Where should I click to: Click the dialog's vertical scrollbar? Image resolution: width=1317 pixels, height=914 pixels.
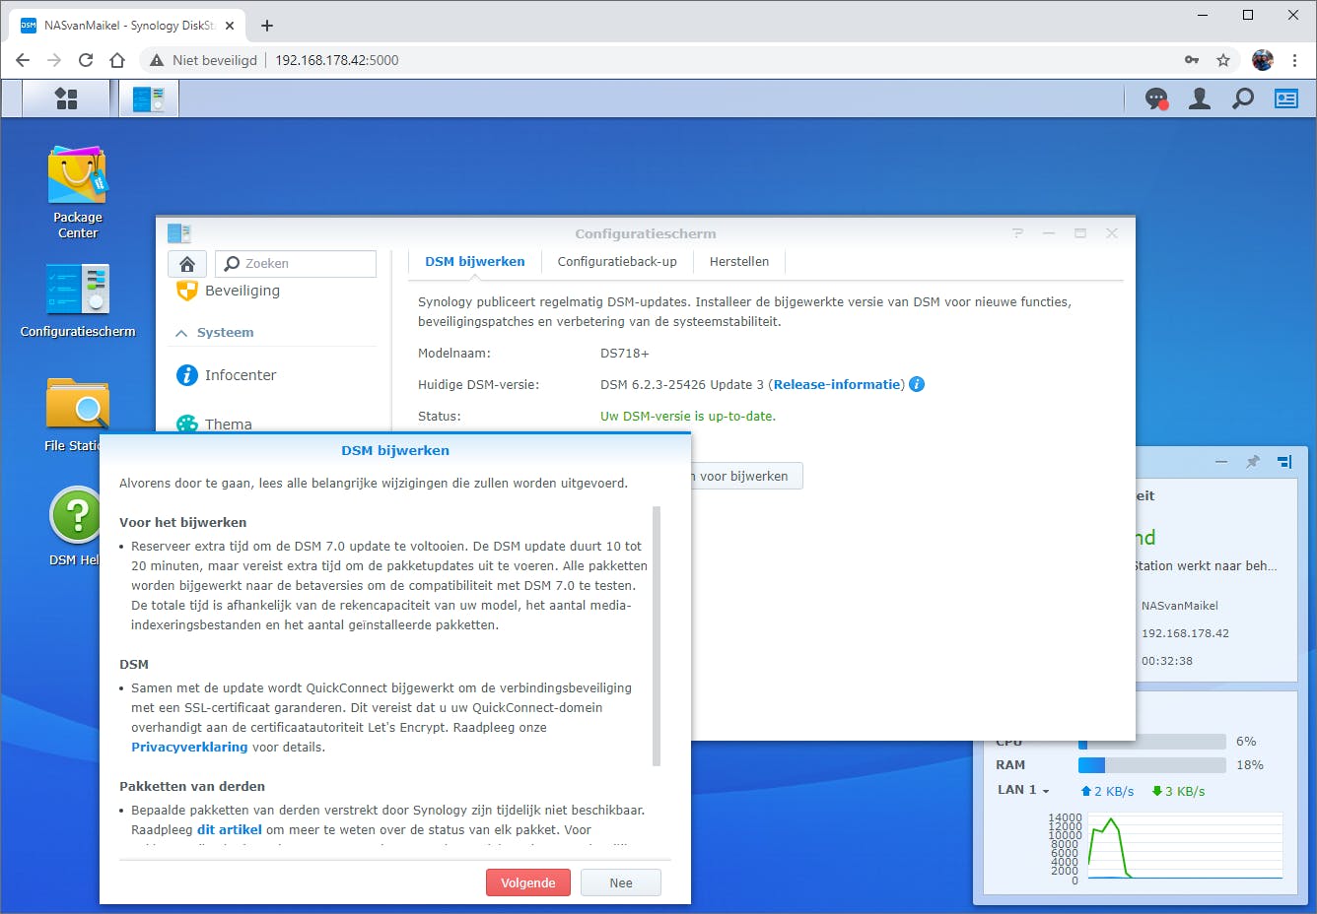[657, 636]
